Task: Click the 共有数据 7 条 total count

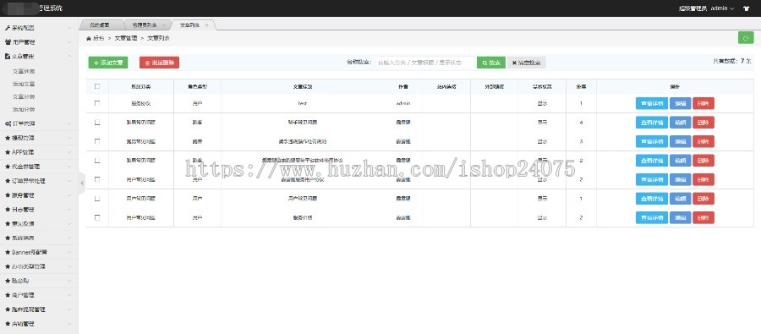Action: click(x=732, y=61)
